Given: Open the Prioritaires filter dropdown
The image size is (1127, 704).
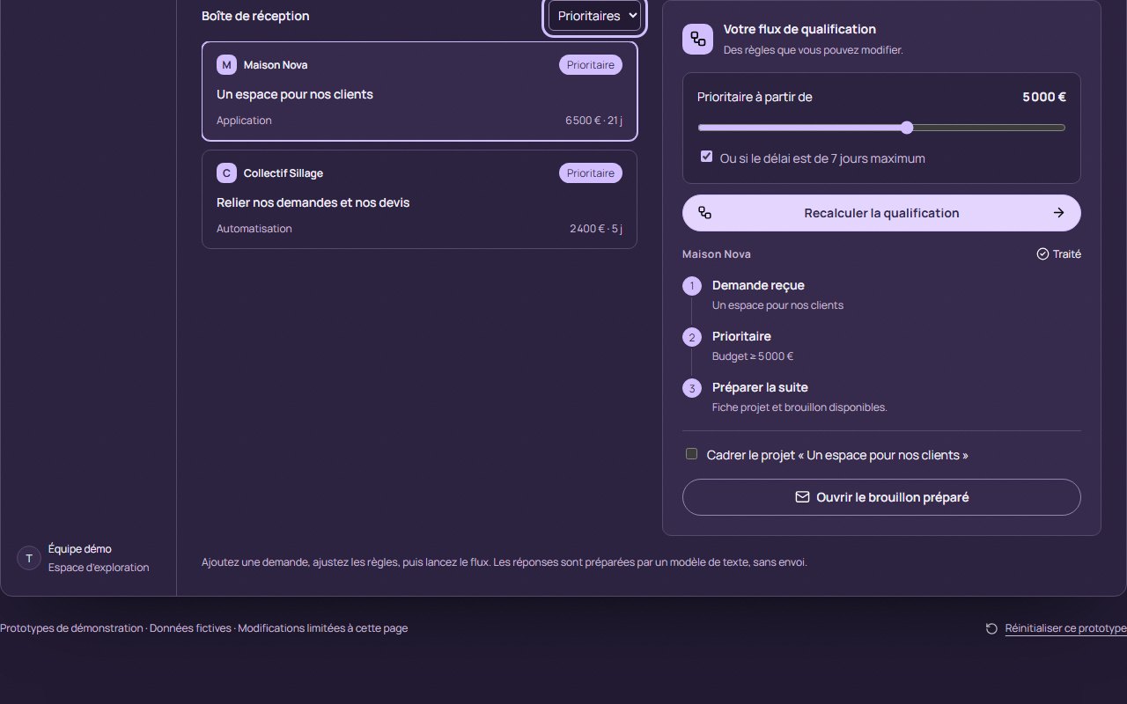Looking at the screenshot, I should pos(594,16).
